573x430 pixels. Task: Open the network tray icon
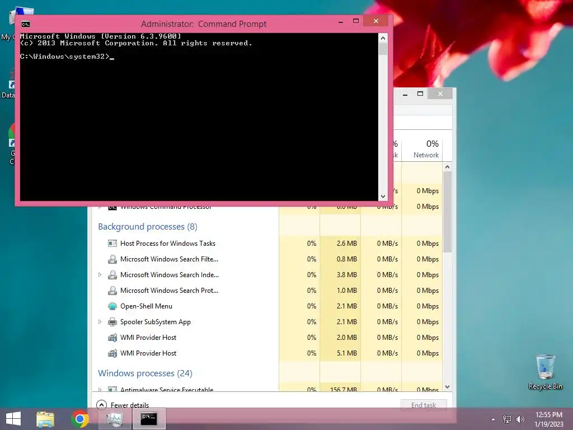[507, 419]
